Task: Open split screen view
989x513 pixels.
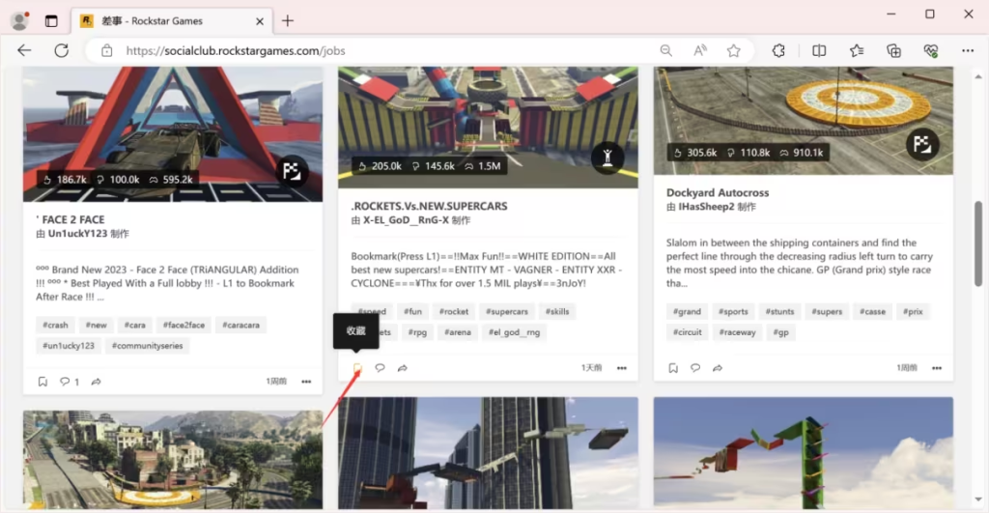Action: pyautogui.click(x=819, y=50)
